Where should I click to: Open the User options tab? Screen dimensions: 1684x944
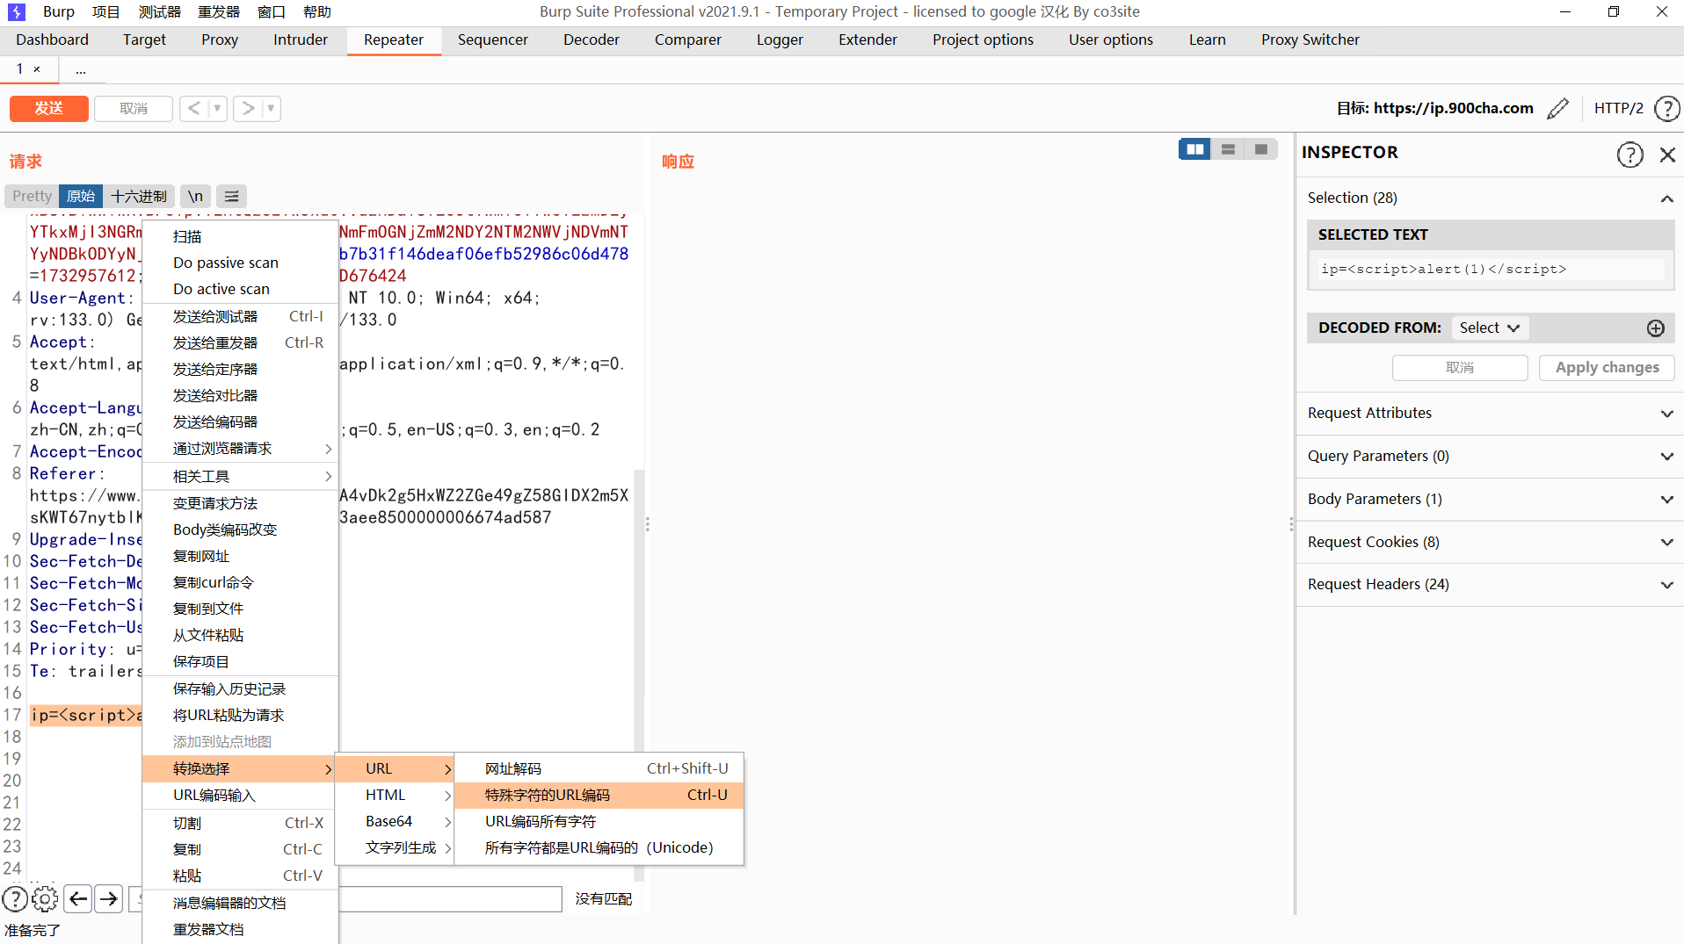click(x=1110, y=40)
